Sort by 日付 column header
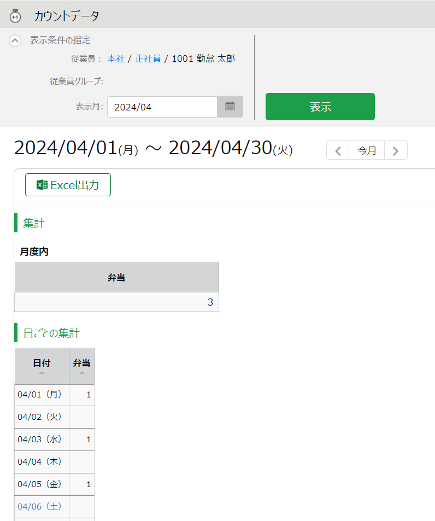The width and height of the screenshot is (435, 521). (42, 366)
